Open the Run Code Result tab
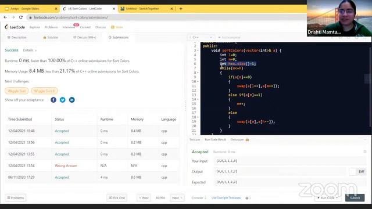This screenshot has width=372, height=209. click(x=215, y=139)
